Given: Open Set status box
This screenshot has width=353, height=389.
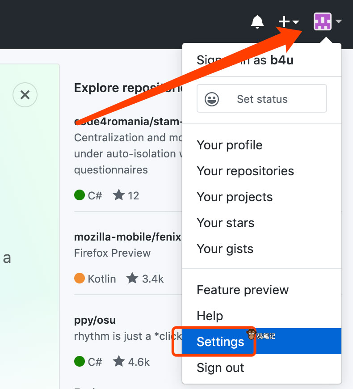Looking at the screenshot, I should (x=262, y=99).
